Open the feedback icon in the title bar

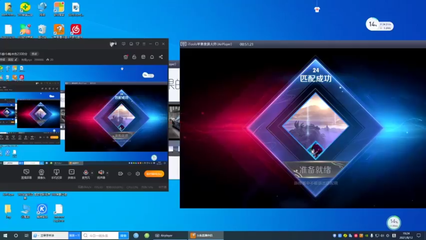point(124,44)
